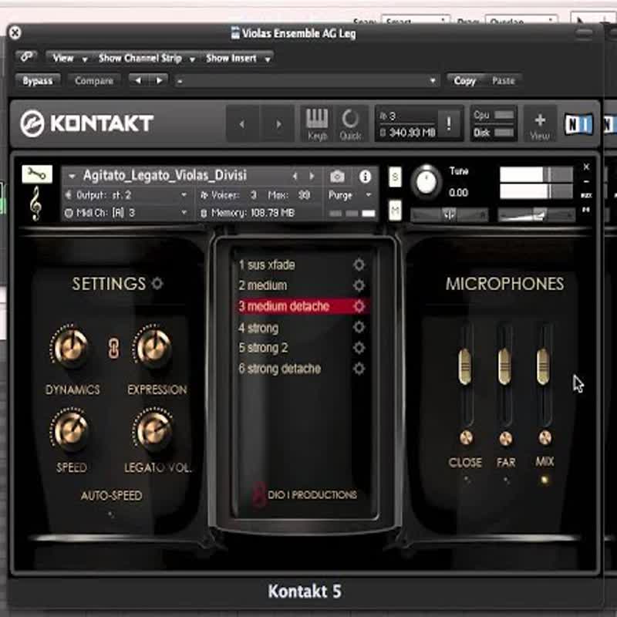Toggle Compare button
The height and width of the screenshot is (617, 617).
[x=94, y=81]
